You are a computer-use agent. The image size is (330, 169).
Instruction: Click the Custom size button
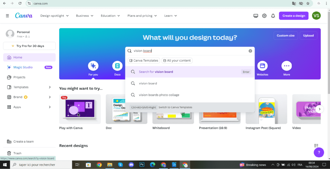click(286, 35)
